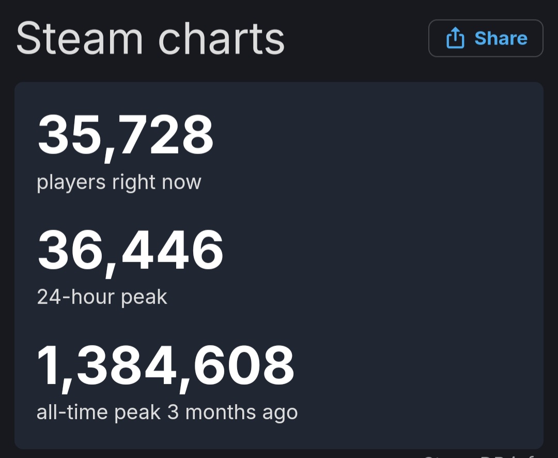Click the Share button
The width and height of the screenshot is (558, 458).
tap(486, 38)
